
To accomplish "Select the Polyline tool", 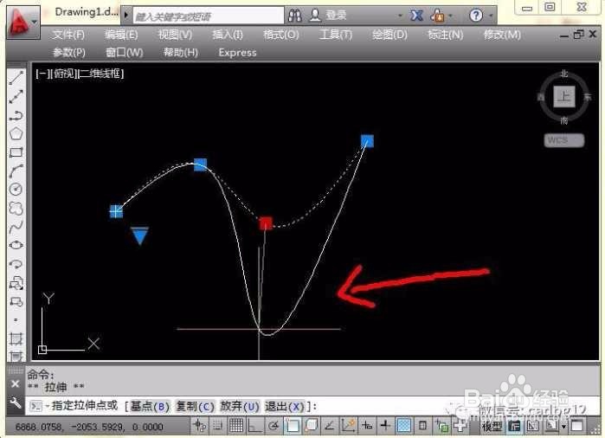I will (x=16, y=115).
